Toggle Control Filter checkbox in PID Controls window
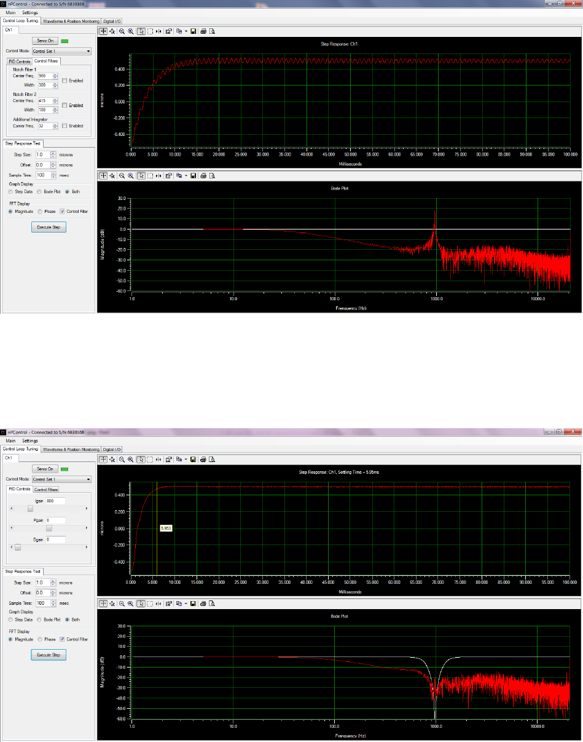 pyautogui.click(x=62, y=639)
